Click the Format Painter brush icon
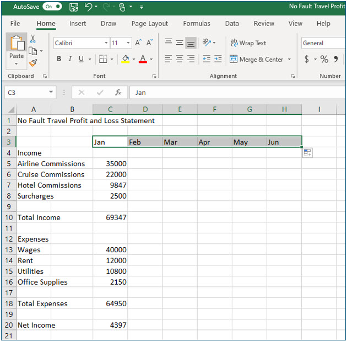The height and width of the screenshot is (341, 347). coord(33,63)
